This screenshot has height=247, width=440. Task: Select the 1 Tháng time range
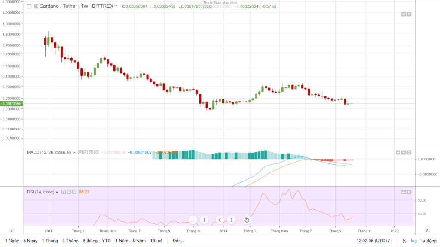(50, 241)
